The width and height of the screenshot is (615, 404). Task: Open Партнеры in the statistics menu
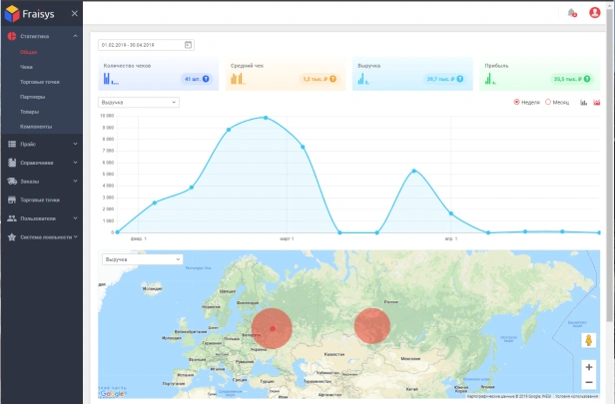[x=31, y=97]
